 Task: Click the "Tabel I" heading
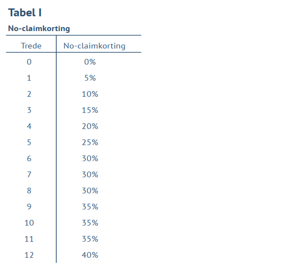point(25,13)
